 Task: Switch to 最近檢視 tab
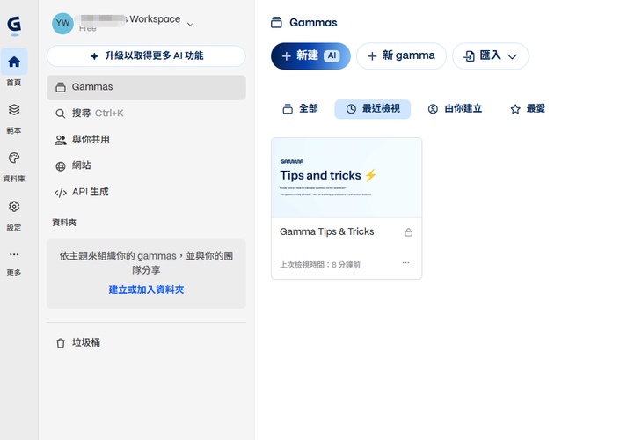(x=373, y=109)
